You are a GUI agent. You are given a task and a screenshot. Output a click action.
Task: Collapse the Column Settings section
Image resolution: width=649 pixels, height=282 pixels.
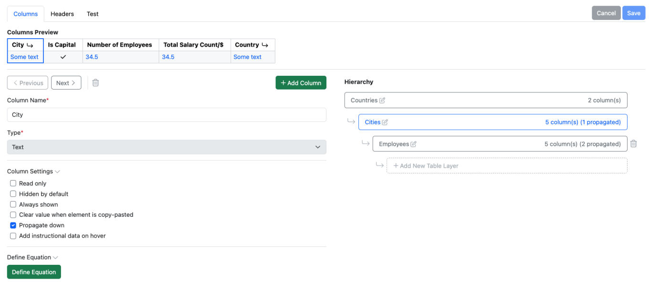tap(57, 171)
